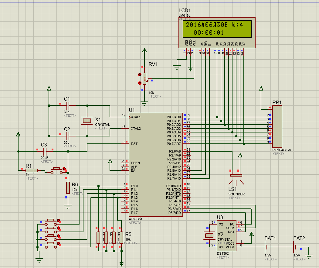Select the BAT2 battery symbol
Image resolution: width=319 pixels, height=268 pixels.
pos(295,247)
